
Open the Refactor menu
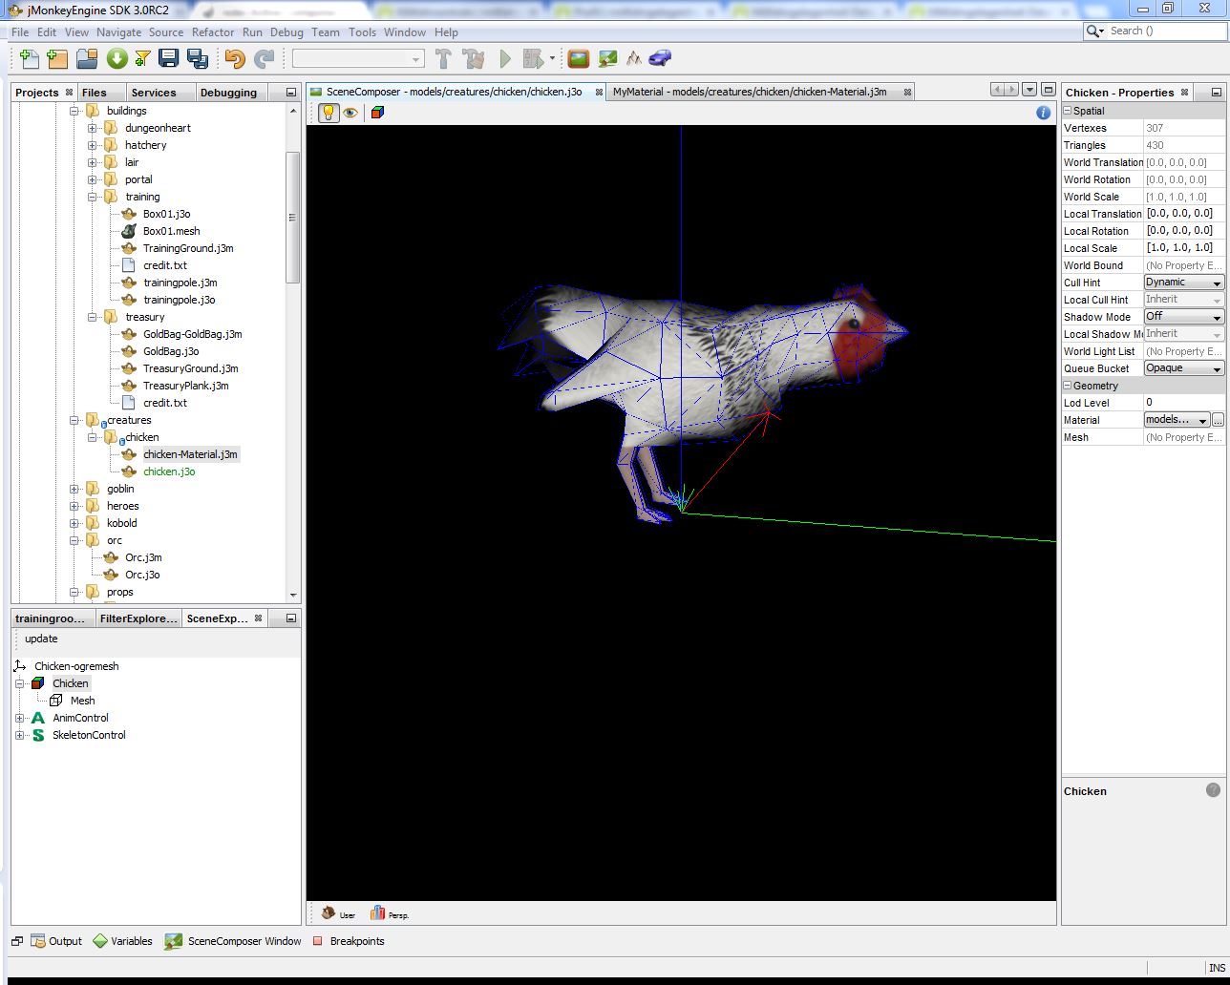point(212,31)
